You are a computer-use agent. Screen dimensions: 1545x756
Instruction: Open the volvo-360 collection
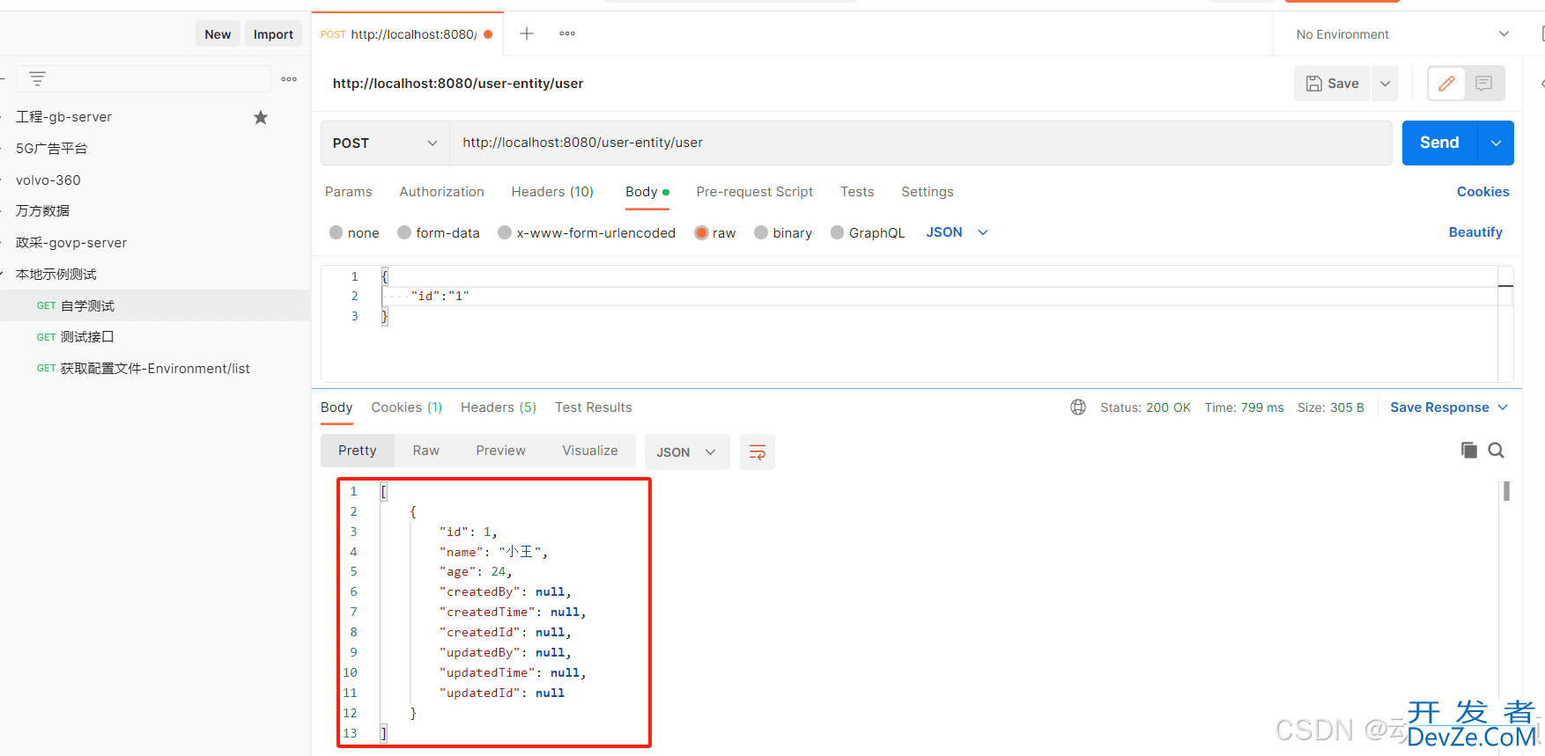pos(48,180)
